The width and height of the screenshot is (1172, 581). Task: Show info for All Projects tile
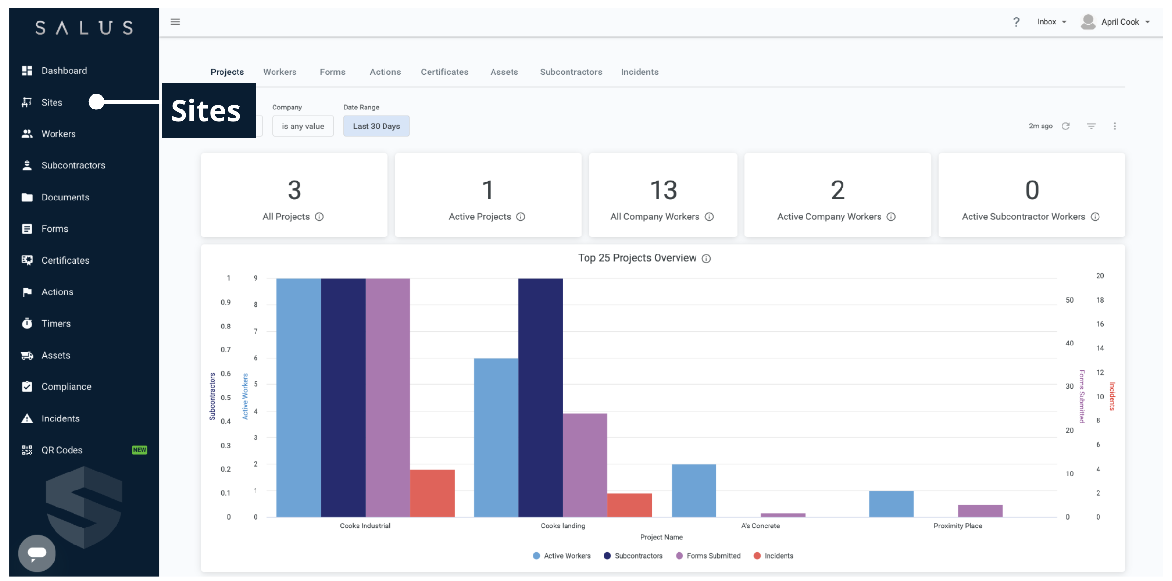click(x=319, y=217)
